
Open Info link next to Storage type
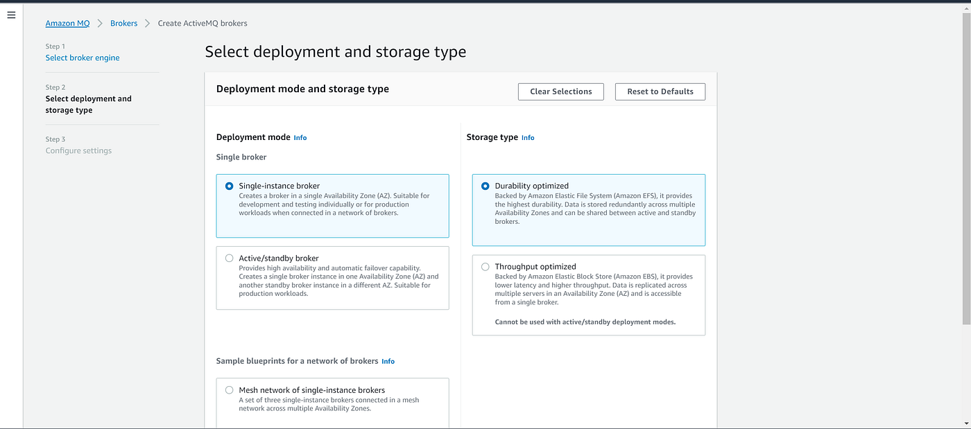[x=528, y=138]
